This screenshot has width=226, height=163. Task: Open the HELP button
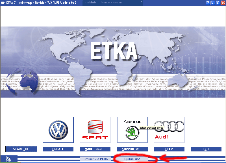[169, 149]
